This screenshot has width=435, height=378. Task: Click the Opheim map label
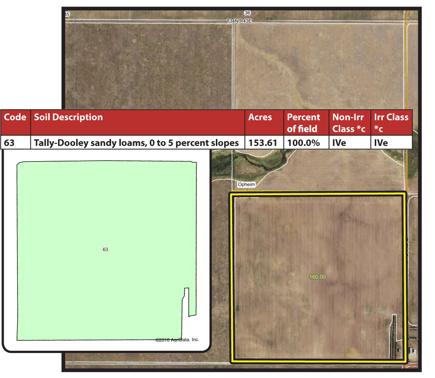tap(246, 185)
